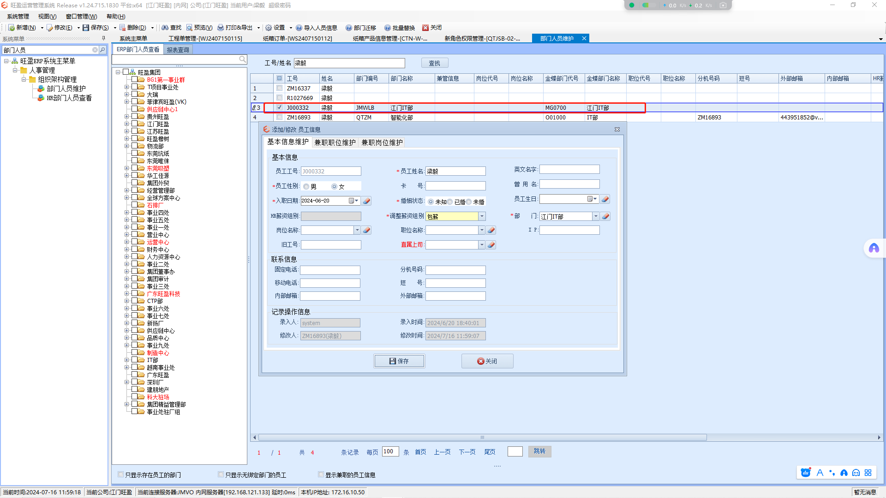Open the 设置 gear icon
This screenshot has width=886, height=498.
pyautogui.click(x=269, y=28)
